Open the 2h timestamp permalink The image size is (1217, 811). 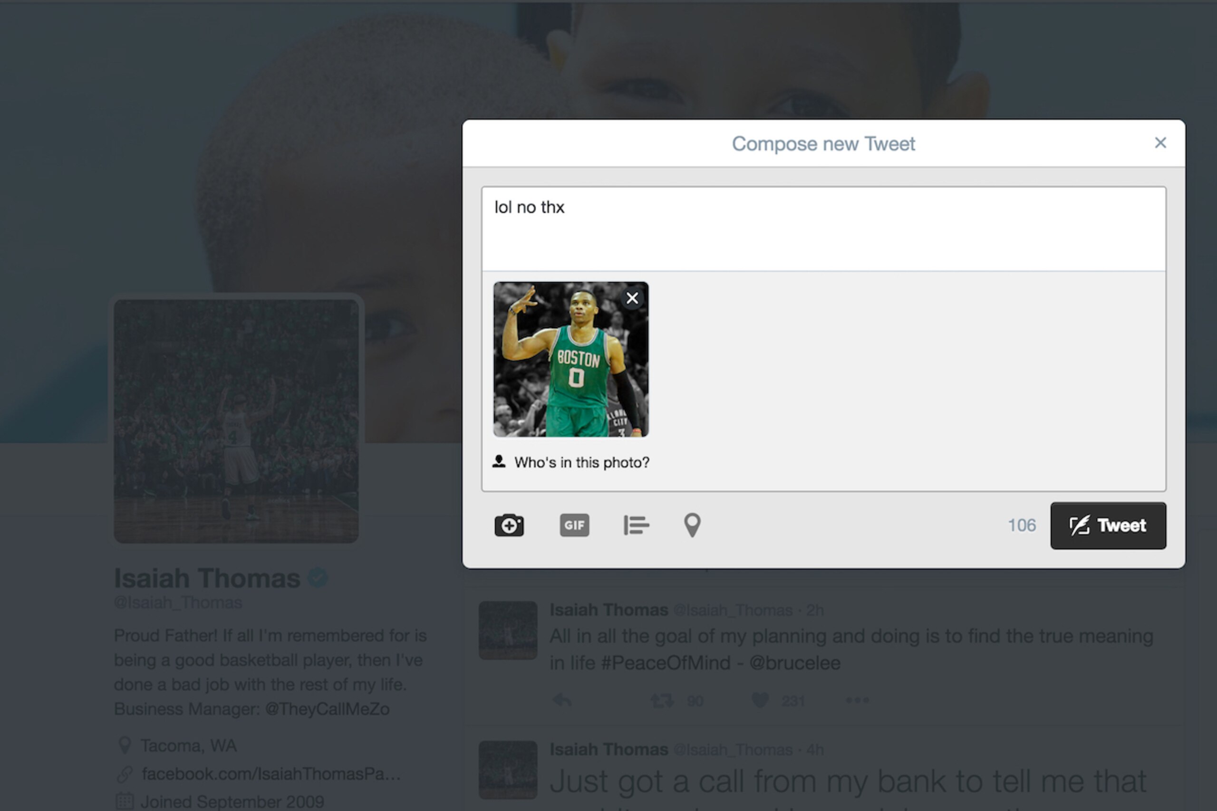pos(814,611)
